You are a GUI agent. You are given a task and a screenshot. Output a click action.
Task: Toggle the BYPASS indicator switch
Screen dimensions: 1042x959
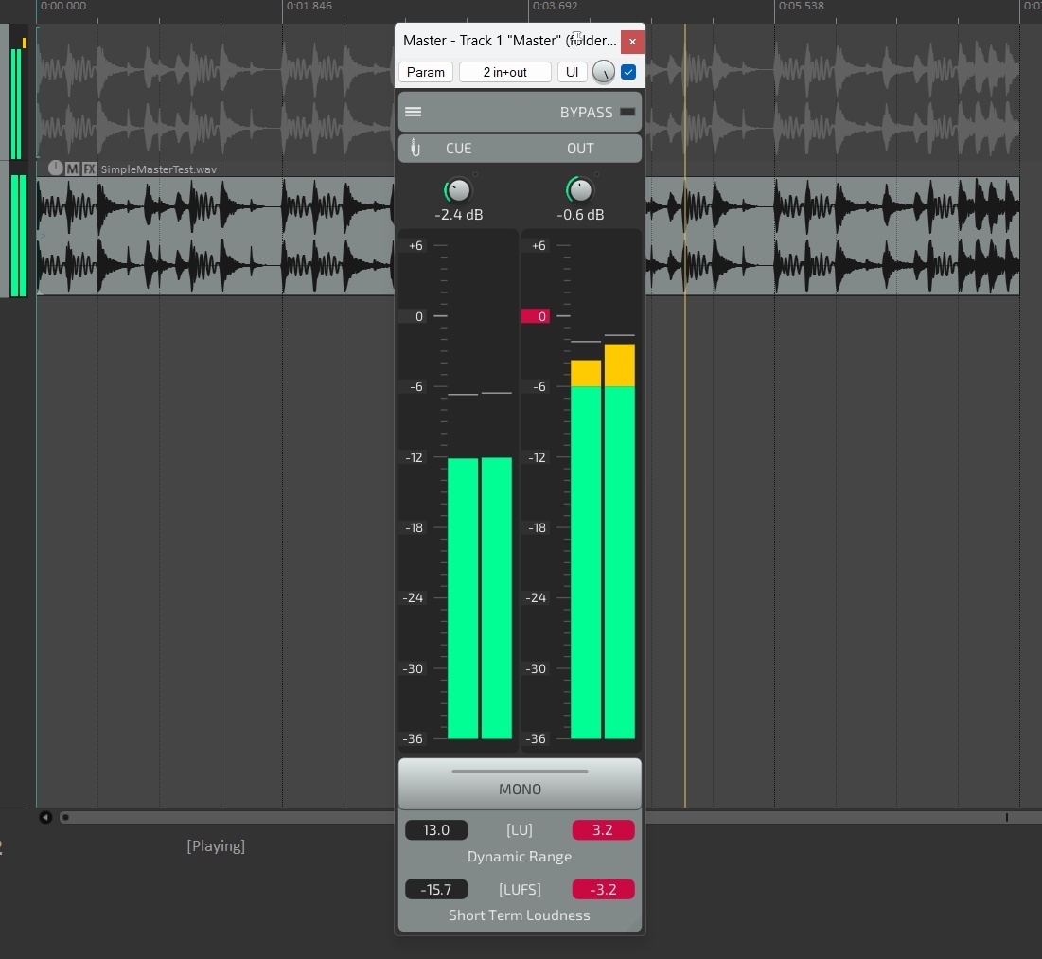tap(627, 112)
